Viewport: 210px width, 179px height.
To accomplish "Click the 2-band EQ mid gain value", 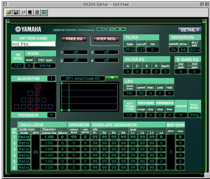I will (x=195, y=72).
